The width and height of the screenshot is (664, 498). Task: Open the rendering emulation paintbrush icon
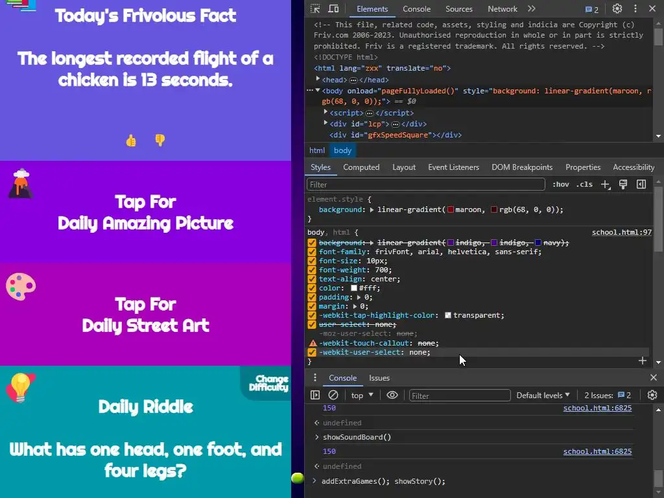click(x=623, y=184)
